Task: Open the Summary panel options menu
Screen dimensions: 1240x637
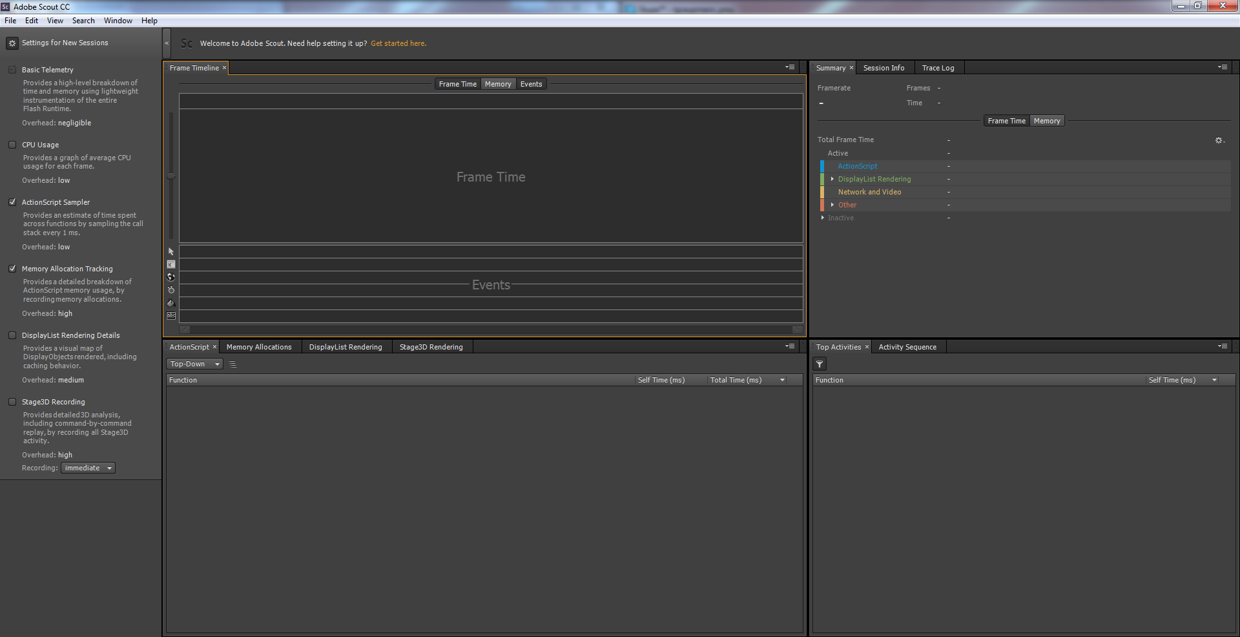Action: point(1223,67)
